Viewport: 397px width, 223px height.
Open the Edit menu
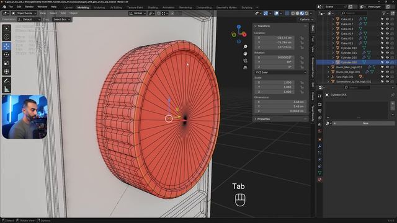19,7
